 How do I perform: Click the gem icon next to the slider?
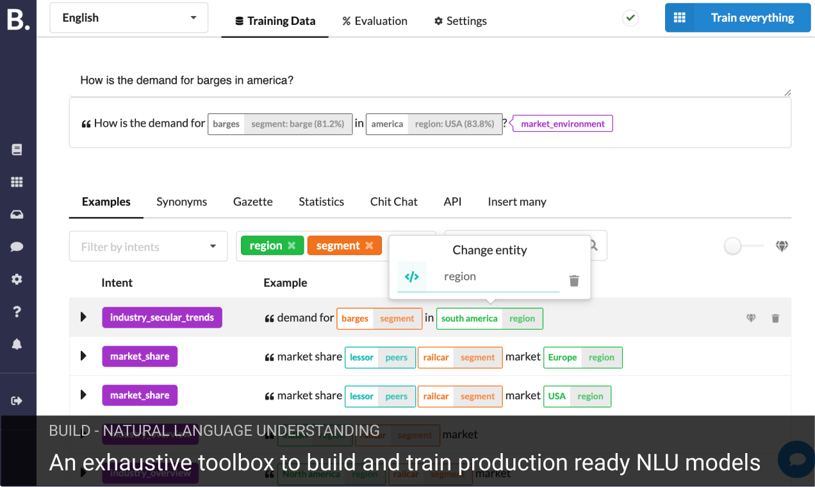(x=782, y=246)
